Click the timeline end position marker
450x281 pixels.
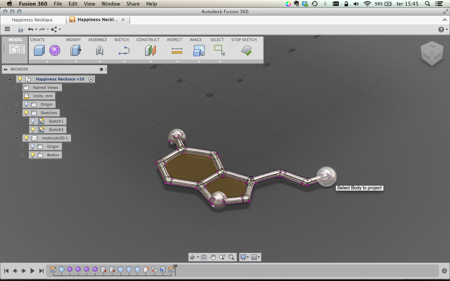tap(175, 269)
